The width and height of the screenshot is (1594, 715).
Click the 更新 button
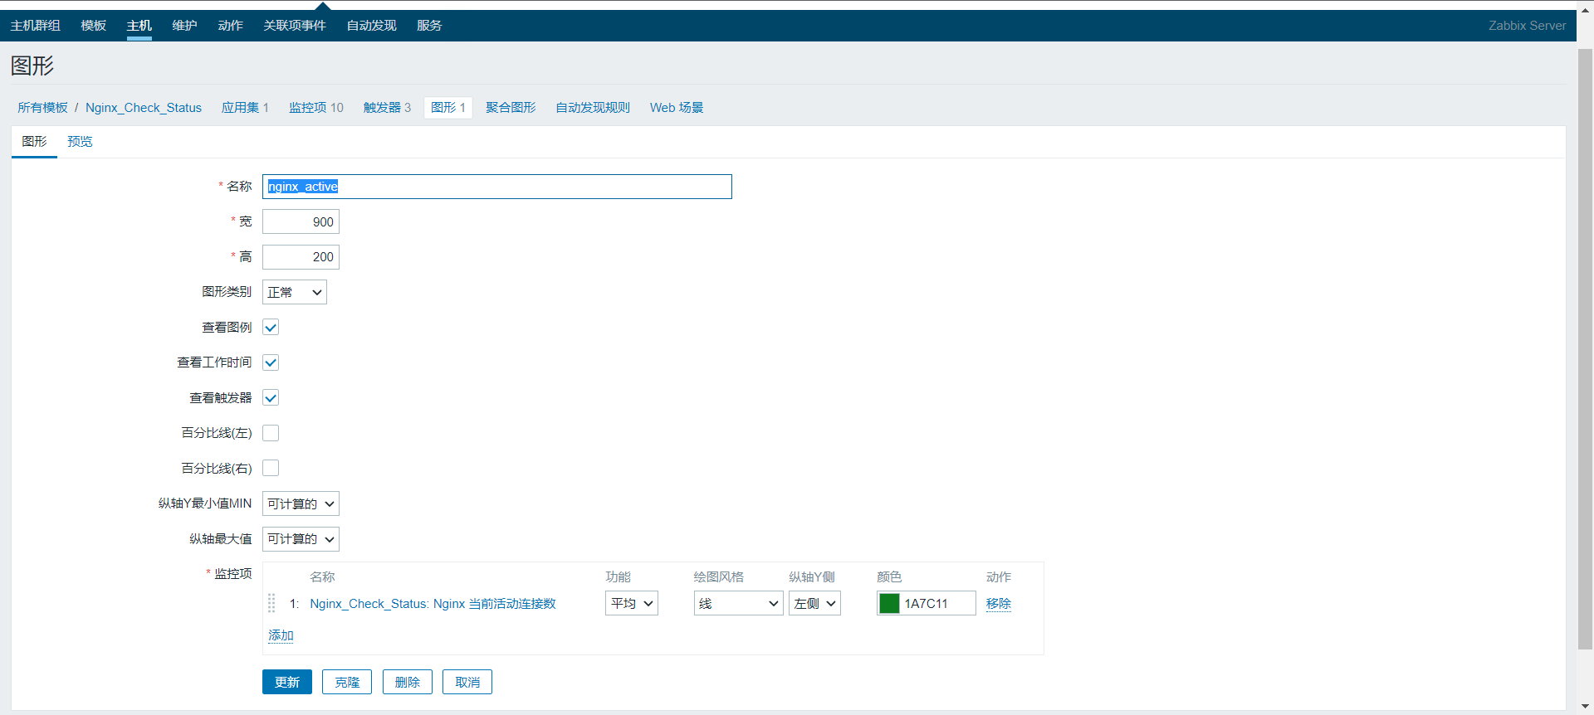(287, 682)
